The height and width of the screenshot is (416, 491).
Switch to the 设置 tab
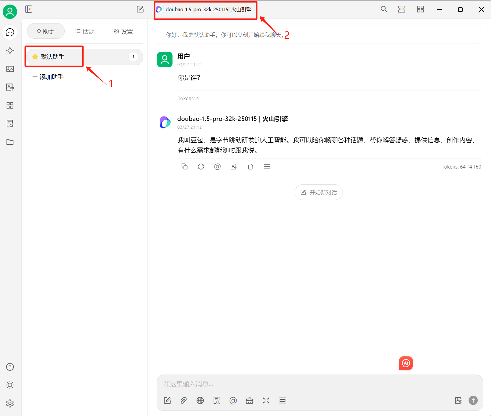[123, 31]
